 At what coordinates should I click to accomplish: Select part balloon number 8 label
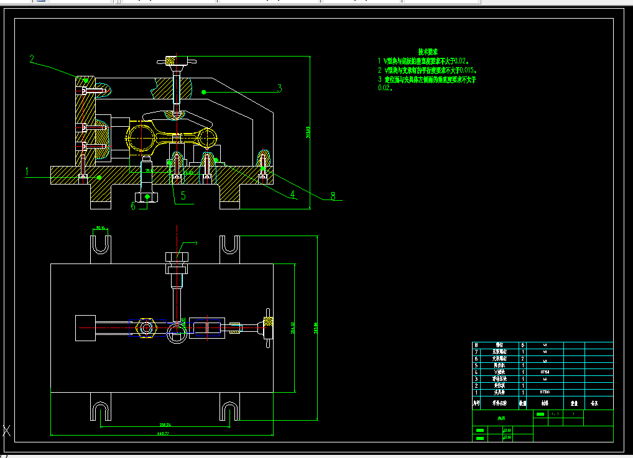[x=333, y=196]
